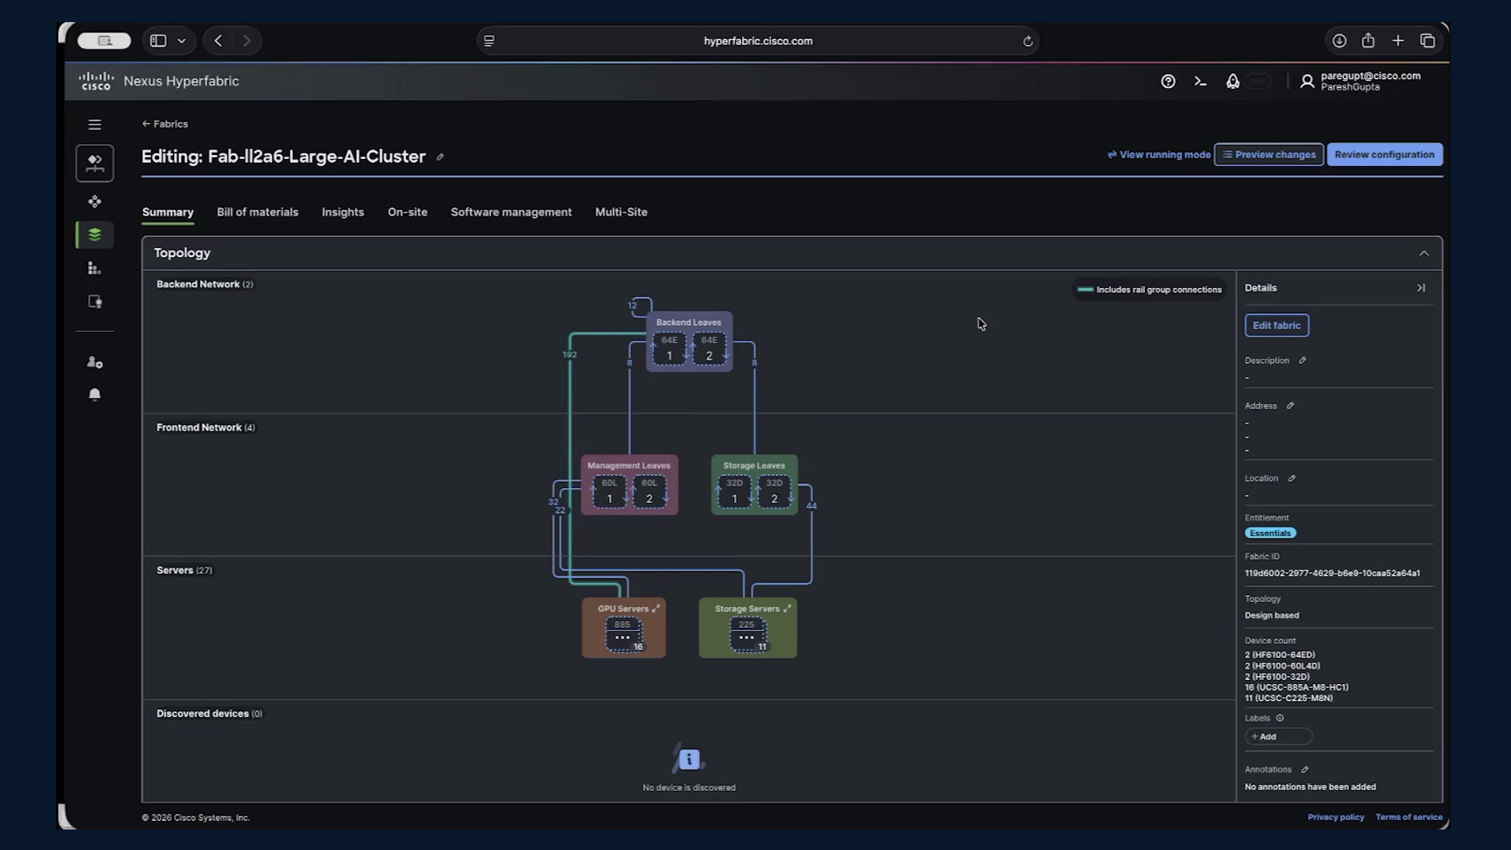Edit the Address pencil icon
This screenshot has height=850, width=1511.
pos(1290,406)
